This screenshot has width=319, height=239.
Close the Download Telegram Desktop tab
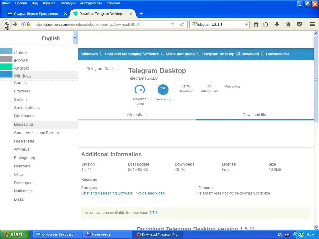pyautogui.click(x=131, y=14)
